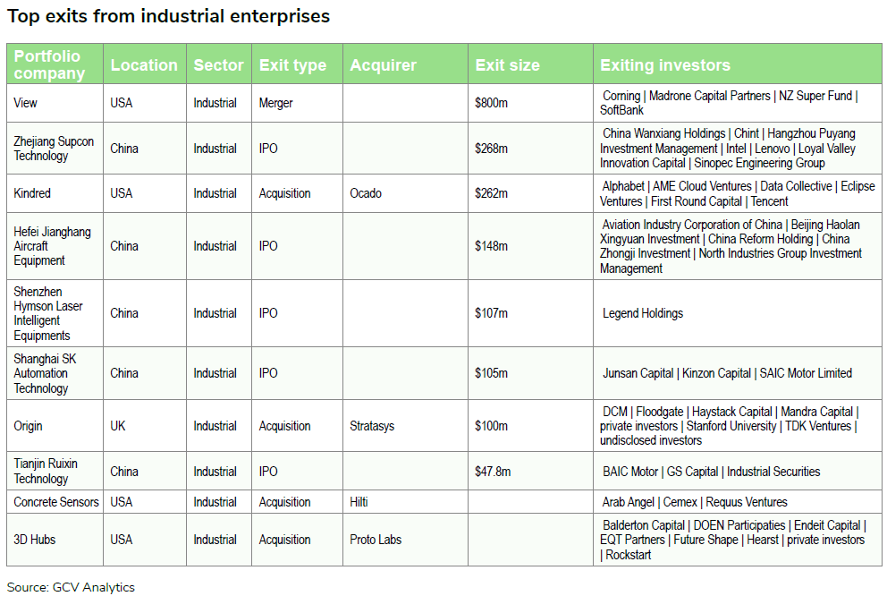Select the Exit size column header
Viewport: 887px width, 596px height.
click(507, 65)
